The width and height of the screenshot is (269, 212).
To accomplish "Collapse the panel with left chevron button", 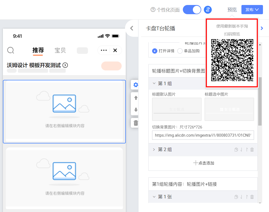I will 132,28.
